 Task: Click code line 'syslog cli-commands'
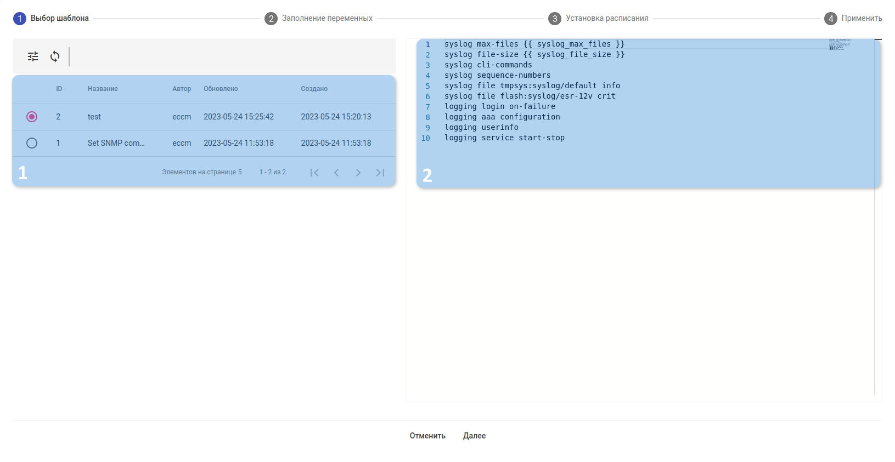pyautogui.click(x=488, y=65)
